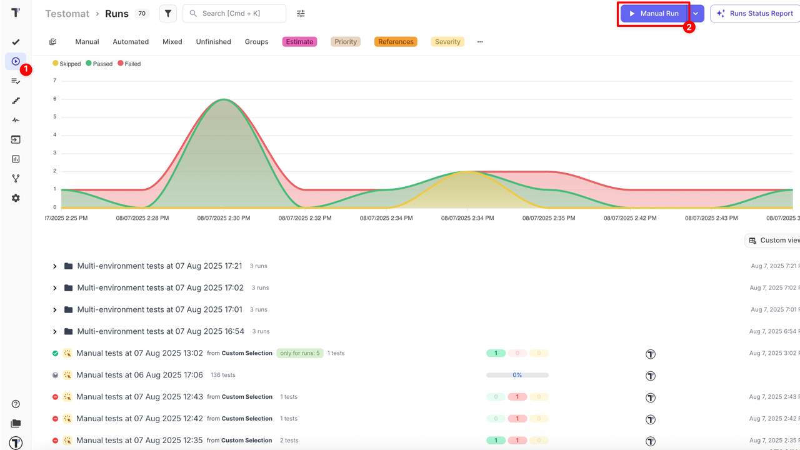Open the Settings gear icon in sidebar

(x=16, y=198)
